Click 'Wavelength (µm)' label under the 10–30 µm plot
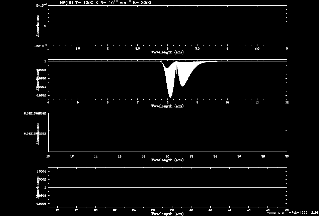319x216 pixels. [x=167, y=160]
